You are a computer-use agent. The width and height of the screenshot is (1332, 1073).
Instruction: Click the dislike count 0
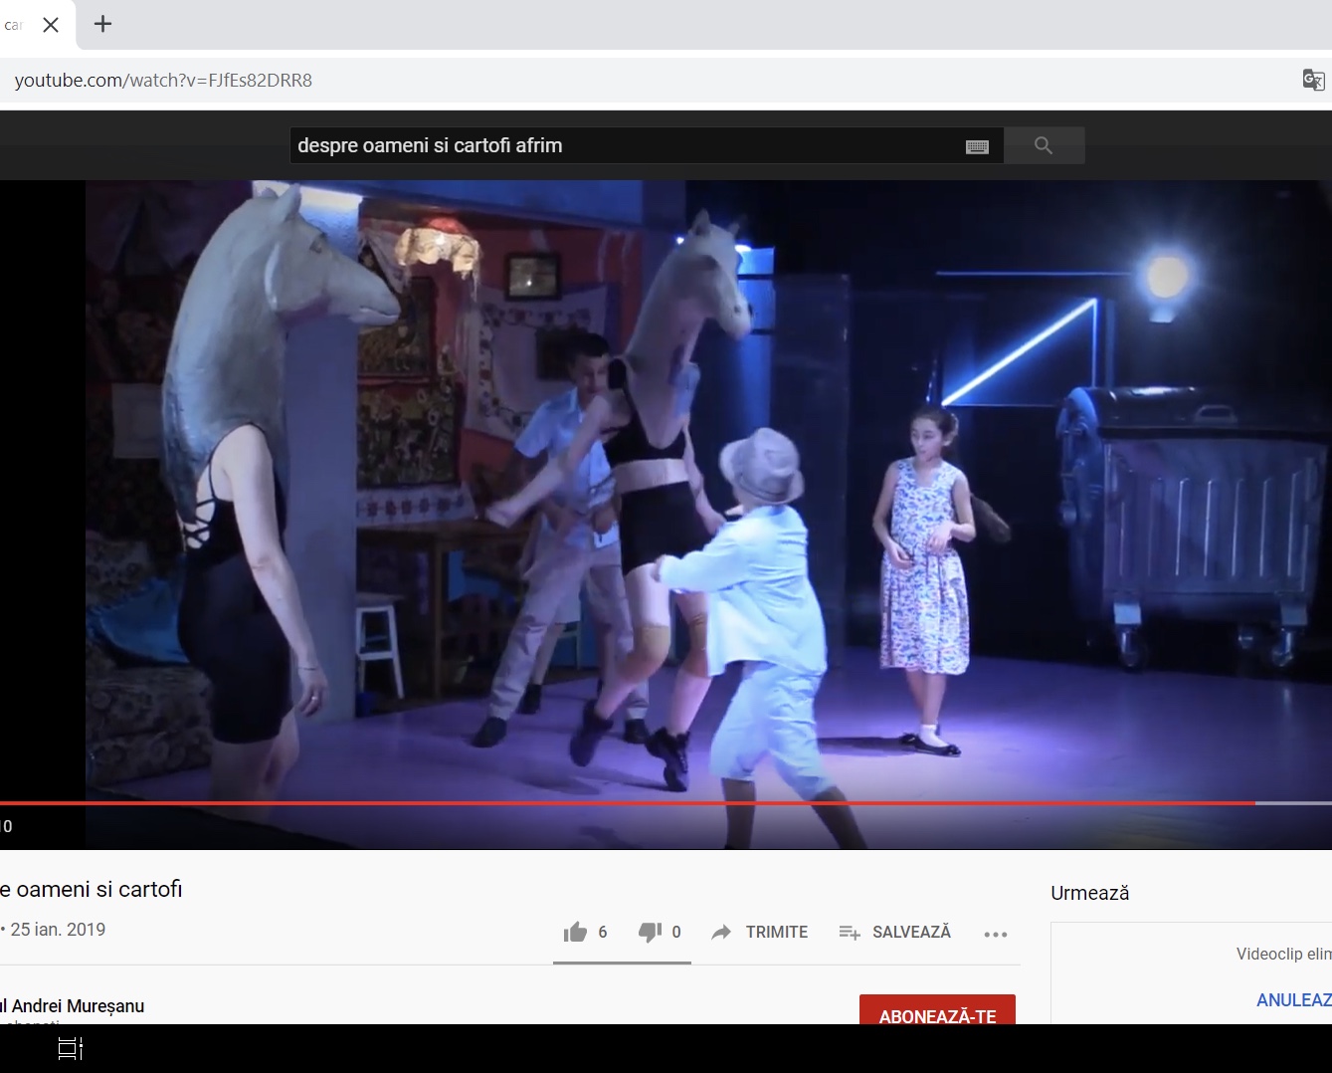(676, 932)
